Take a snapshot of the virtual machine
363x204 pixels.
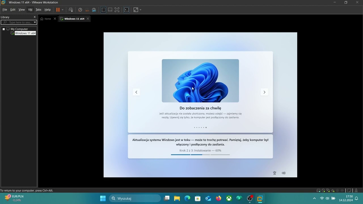point(80,10)
